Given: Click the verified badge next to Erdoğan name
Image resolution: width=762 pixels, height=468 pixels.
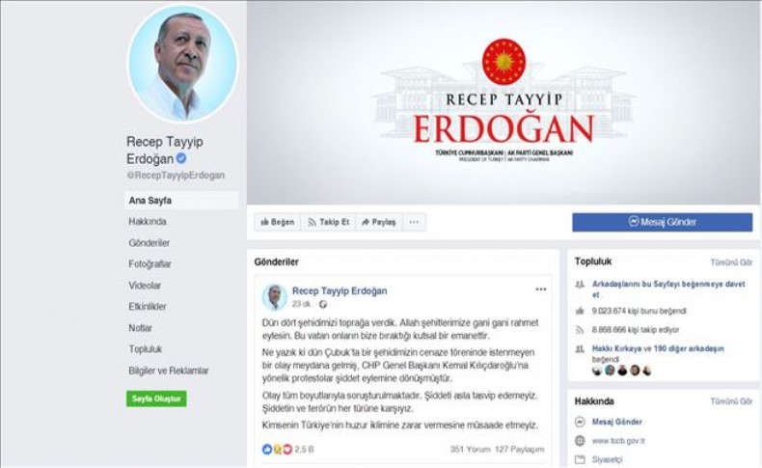Looking at the screenshot, I should coord(181,158).
